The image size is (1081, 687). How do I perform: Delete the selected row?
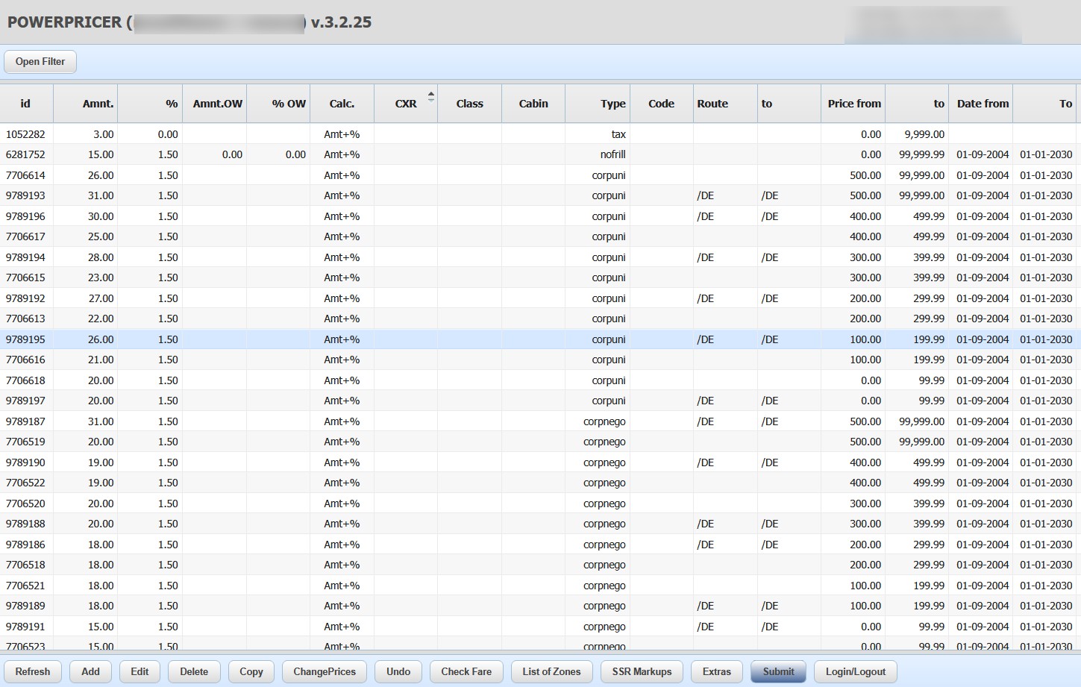point(194,671)
